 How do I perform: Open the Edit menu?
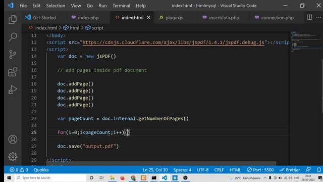click(36, 6)
